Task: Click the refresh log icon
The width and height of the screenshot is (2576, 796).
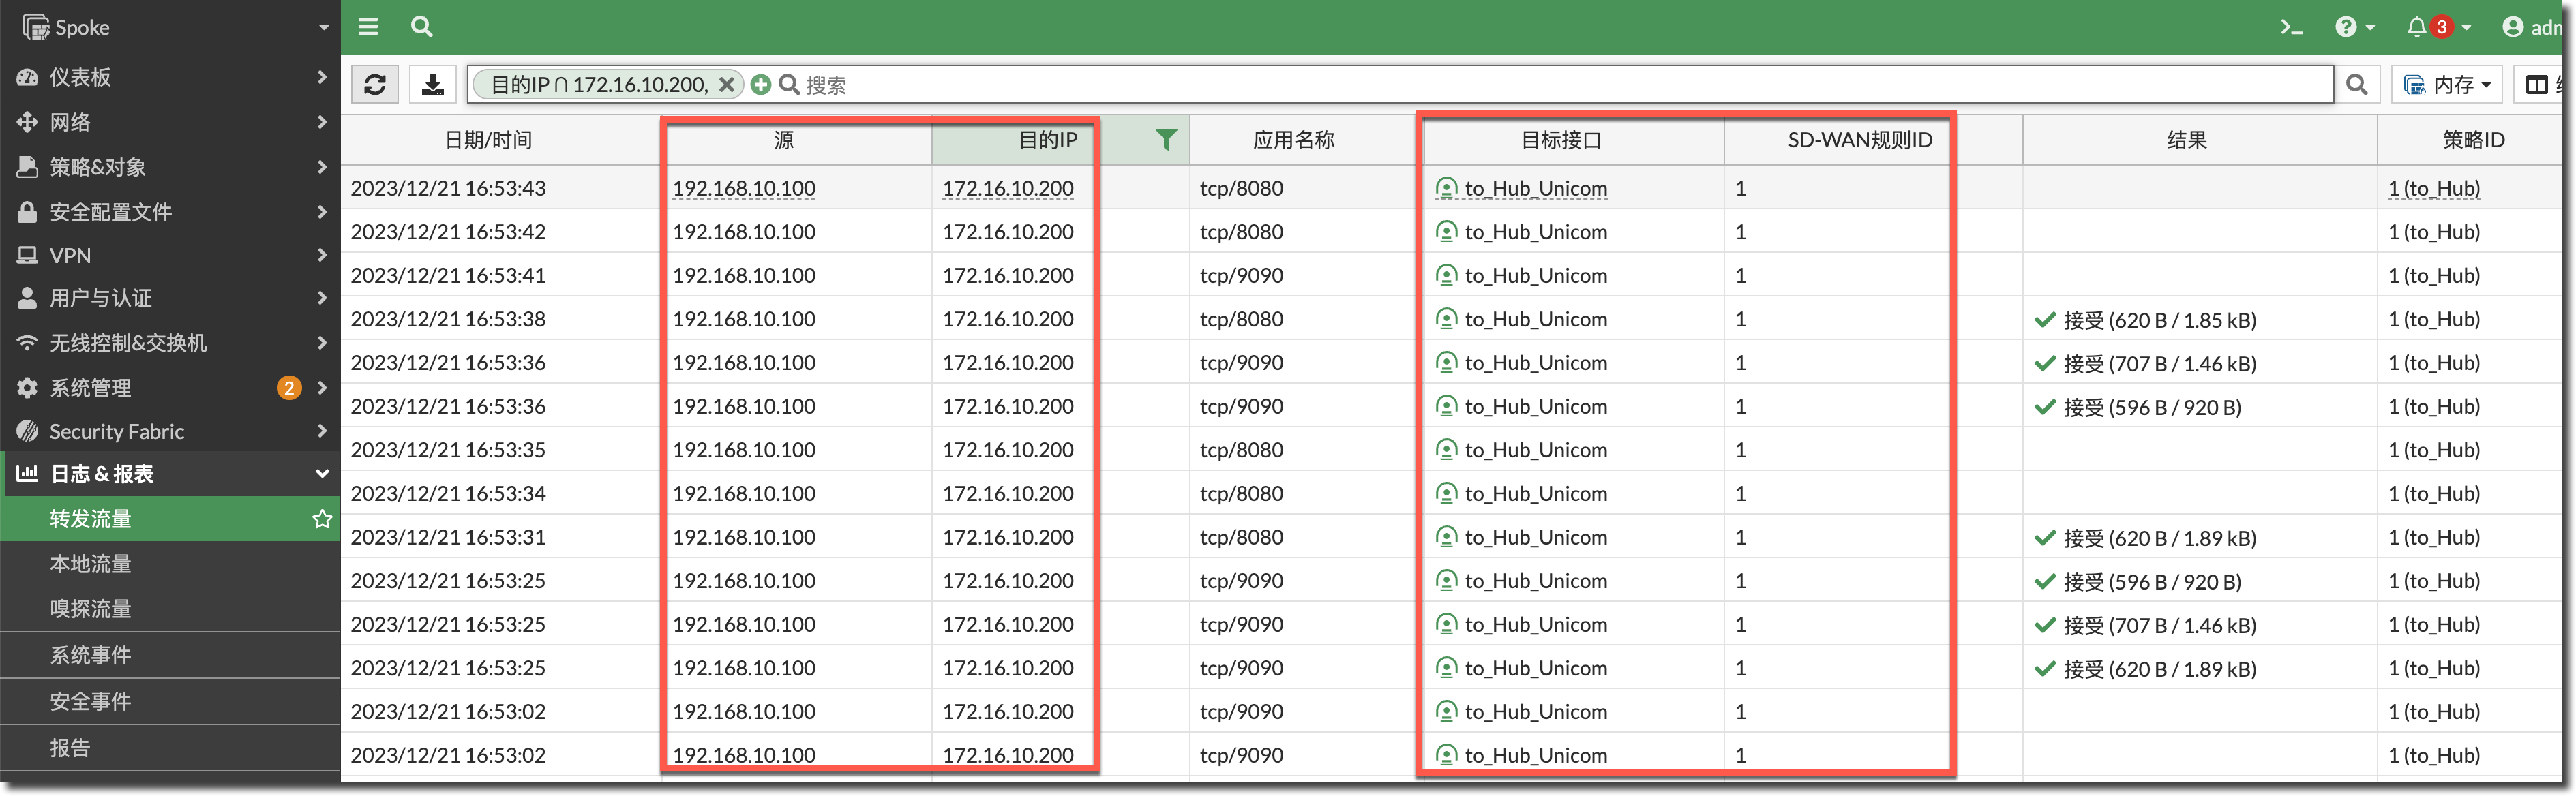Action: tap(375, 85)
